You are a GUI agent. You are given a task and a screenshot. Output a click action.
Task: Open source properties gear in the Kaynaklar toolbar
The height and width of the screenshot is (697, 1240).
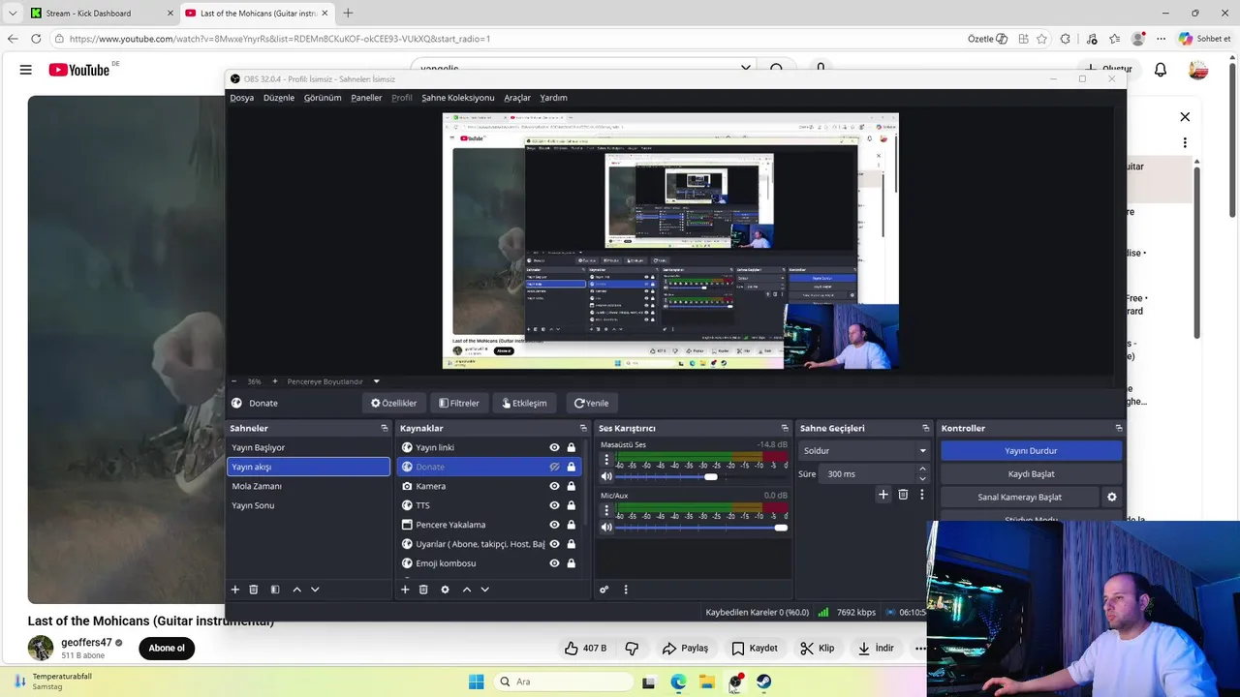[445, 590]
